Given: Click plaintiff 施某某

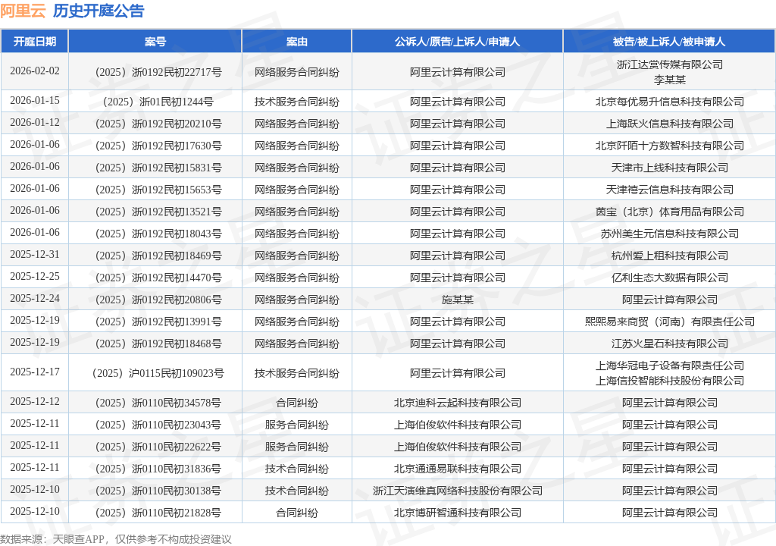Looking at the screenshot, I should 458,300.
